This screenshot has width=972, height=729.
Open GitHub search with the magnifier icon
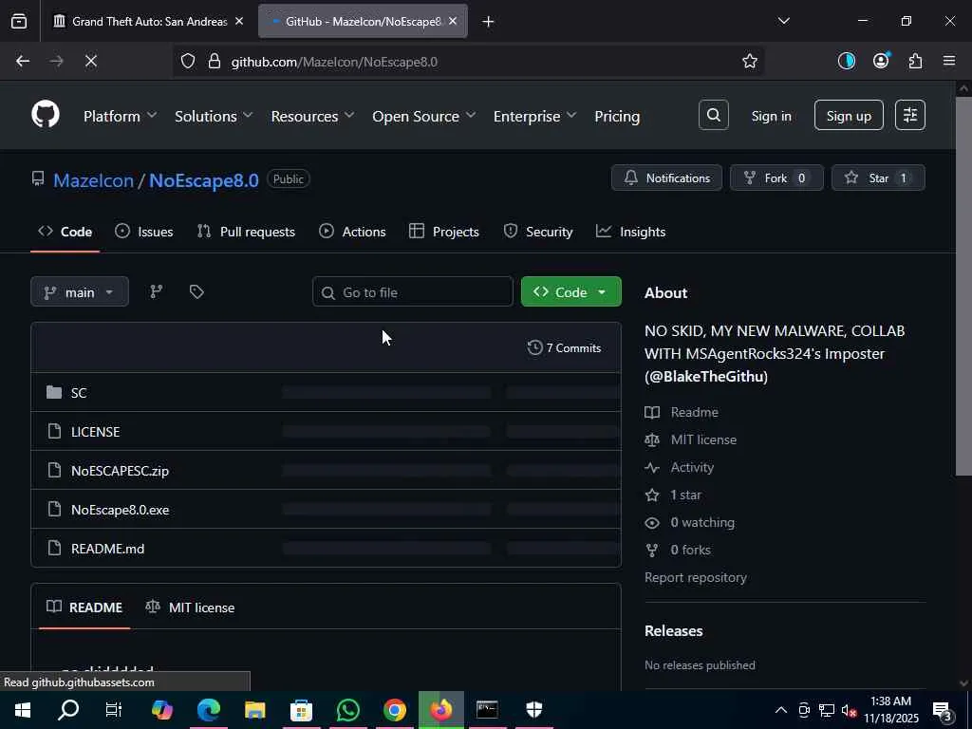click(714, 115)
